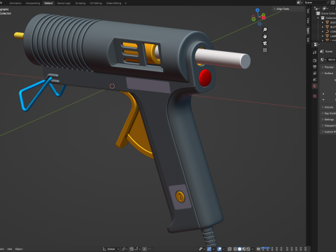The height and width of the screenshot is (252, 336).
Task: Open the world datablock browse dropdown
Action: point(323,59)
